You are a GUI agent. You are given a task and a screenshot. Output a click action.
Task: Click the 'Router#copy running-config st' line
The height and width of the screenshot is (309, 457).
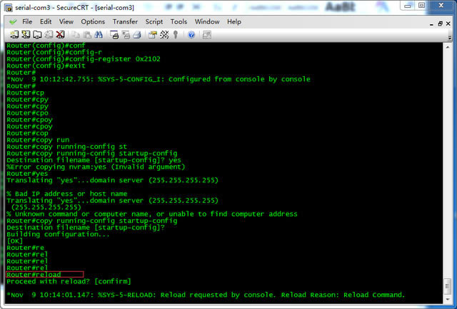click(66, 147)
